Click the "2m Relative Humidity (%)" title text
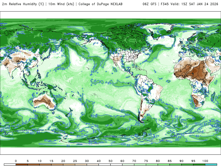Viewport: 221px width, 166px height. pyautogui.click(x=23, y=4)
